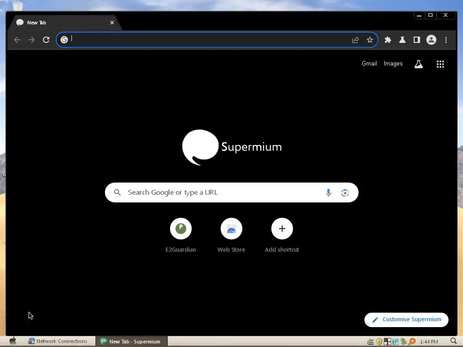Open the Images link

393,63
